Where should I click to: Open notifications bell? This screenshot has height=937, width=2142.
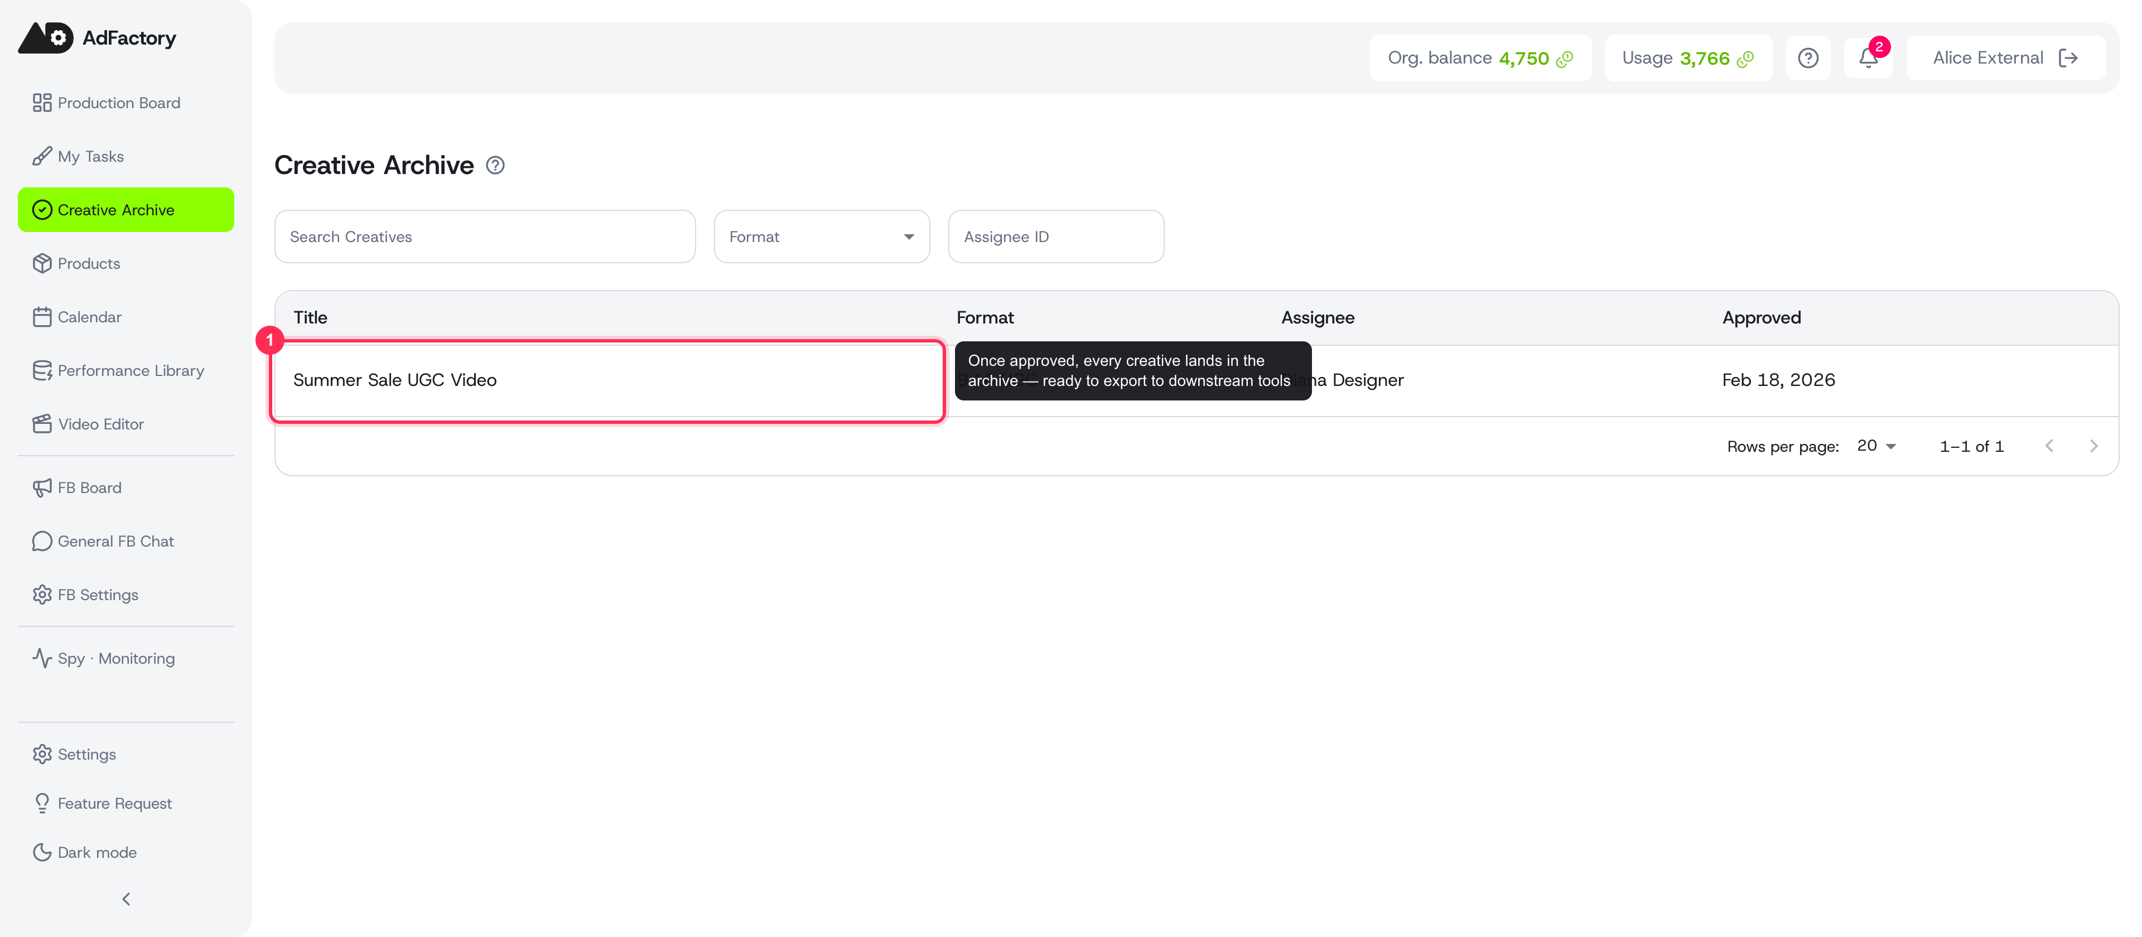coord(1869,58)
